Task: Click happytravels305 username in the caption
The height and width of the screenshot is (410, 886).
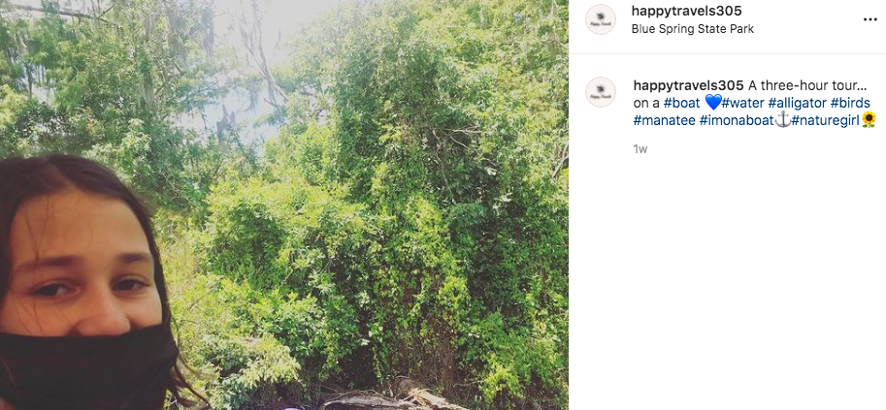Action: [x=688, y=85]
